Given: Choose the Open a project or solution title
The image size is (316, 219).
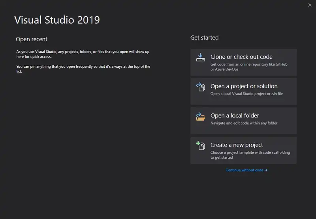Looking at the screenshot, I should (244, 86).
